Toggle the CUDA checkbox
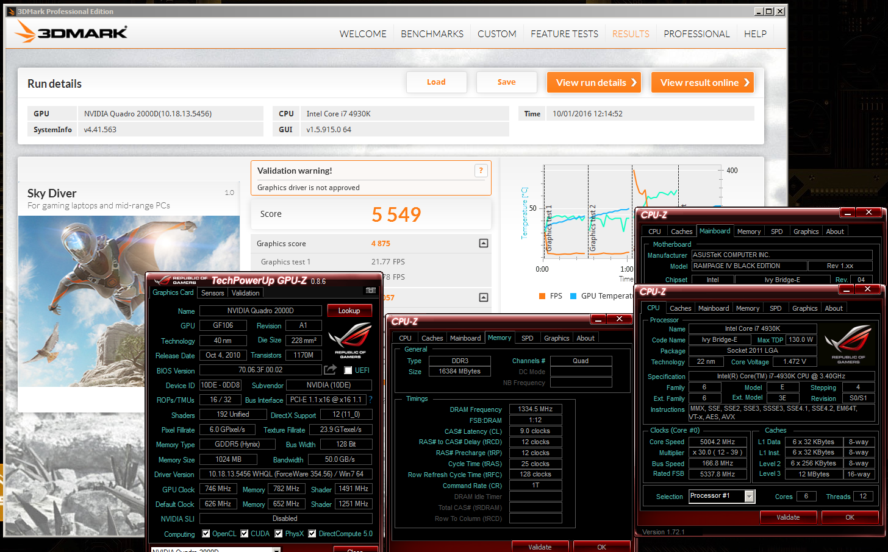 [x=245, y=534]
